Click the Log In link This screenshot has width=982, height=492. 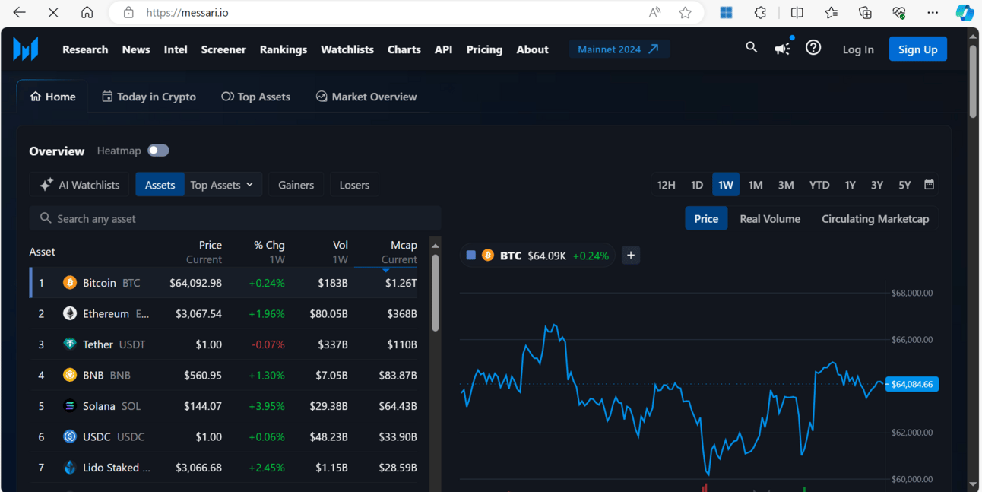point(858,49)
